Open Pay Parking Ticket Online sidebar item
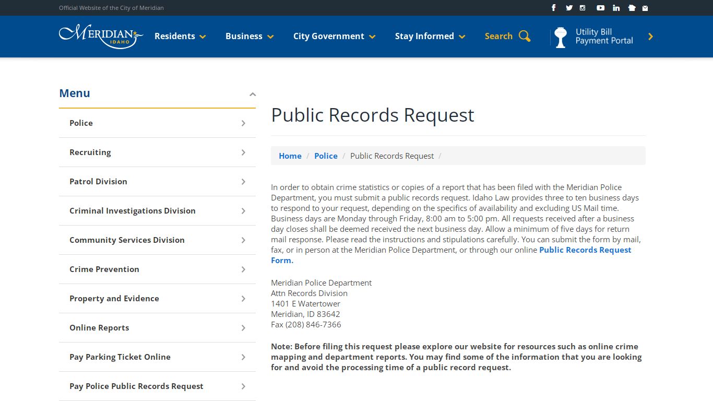713x401 pixels. point(157,357)
